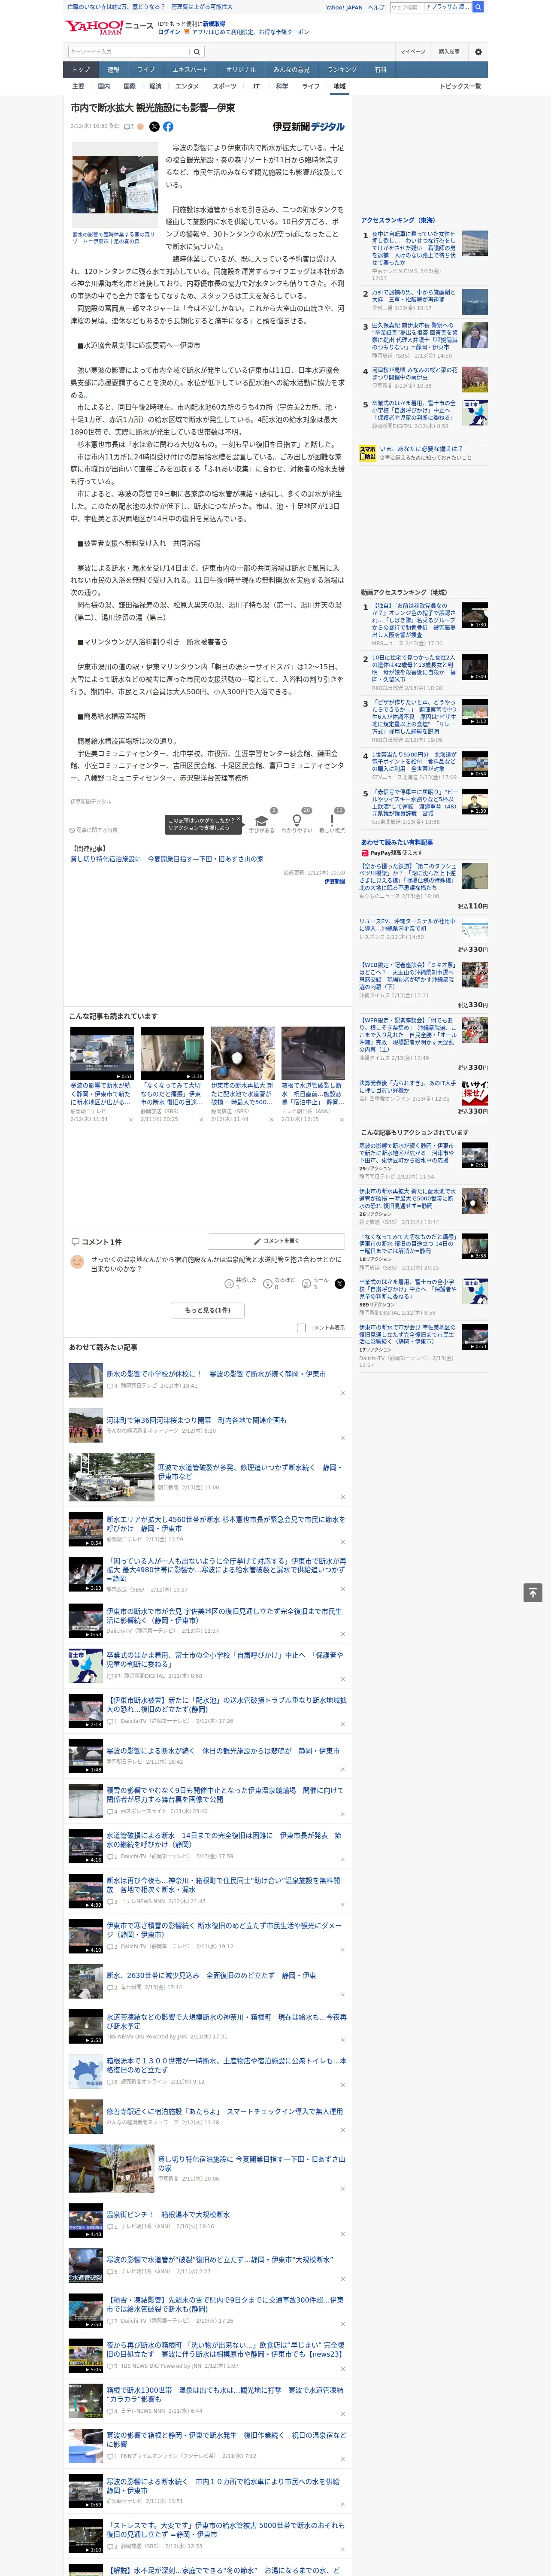Image resolution: width=551 pixels, height=2576 pixels.
Task: Open Yahoo! JAPAN link in top bar
Action: 344,7
